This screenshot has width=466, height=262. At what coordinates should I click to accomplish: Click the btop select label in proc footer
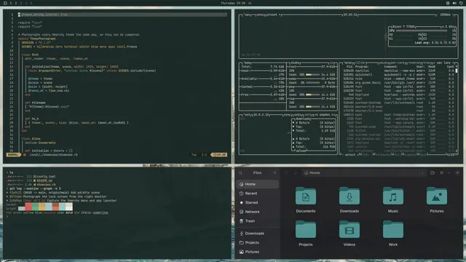(x=350, y=154)
